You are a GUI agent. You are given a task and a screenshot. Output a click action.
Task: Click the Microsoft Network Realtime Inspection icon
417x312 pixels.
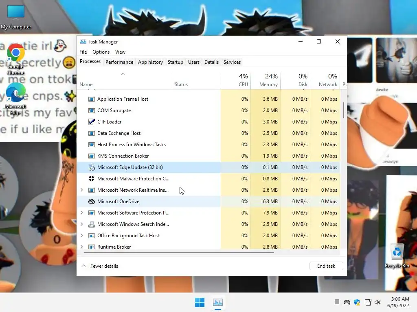92,190
